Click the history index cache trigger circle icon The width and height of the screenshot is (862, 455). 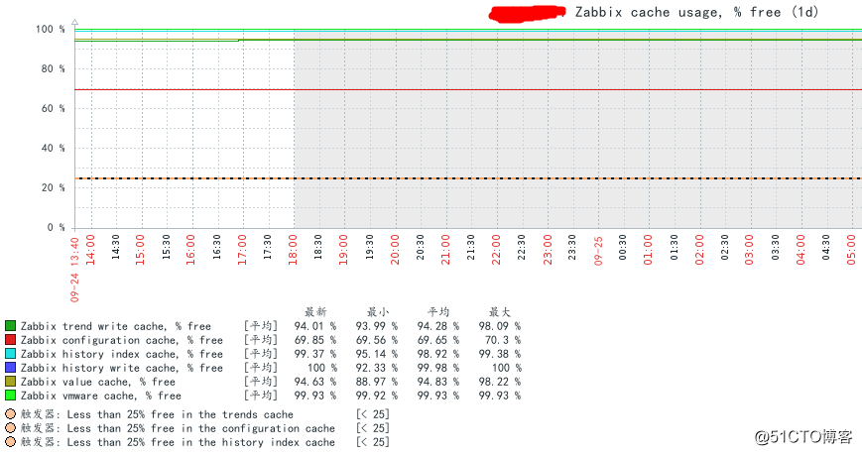(x=11, y=442)
